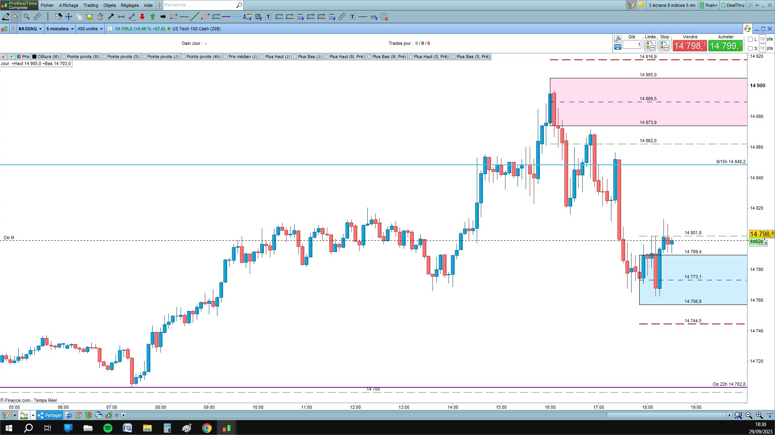Click the red Vendre price button
Image resolution: width=775 pixels, height=435 pixels.
(x=690, y=46)
